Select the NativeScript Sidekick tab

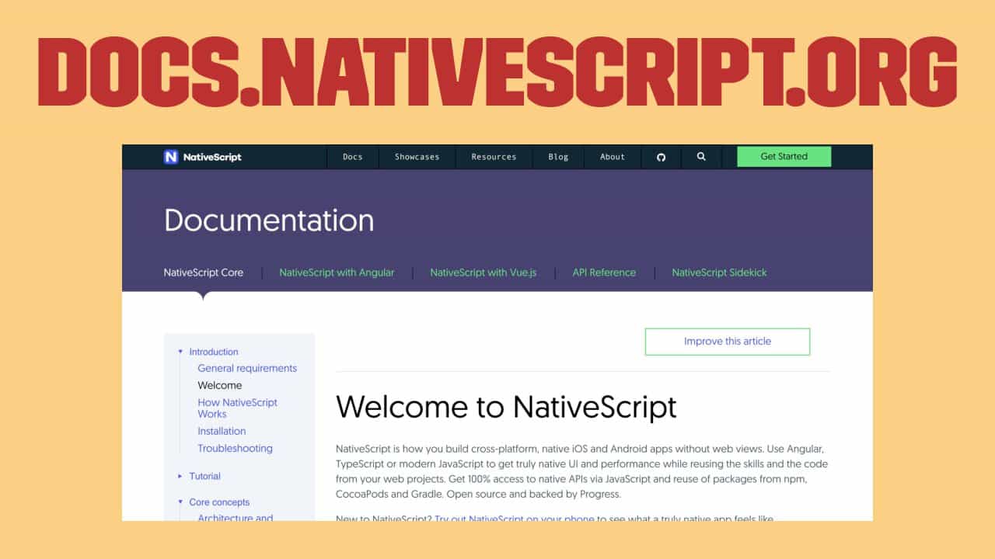pos(719,273)
